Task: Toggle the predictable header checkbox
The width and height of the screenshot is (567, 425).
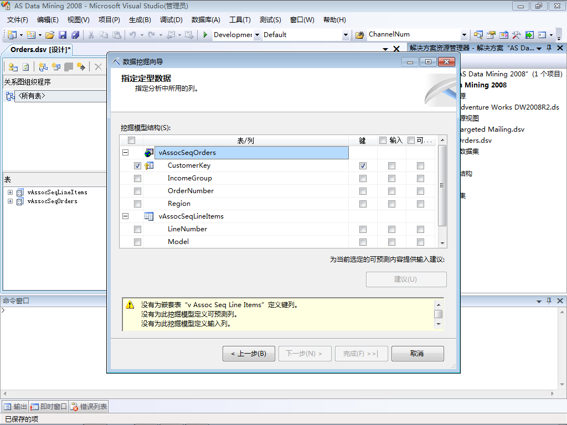Action: tap(411, 140)
